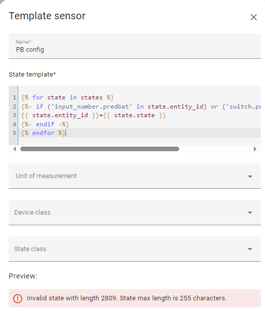Click on line 3 state.entity_id text
This screenshot has width=265, height=311.
coord(60,116)
